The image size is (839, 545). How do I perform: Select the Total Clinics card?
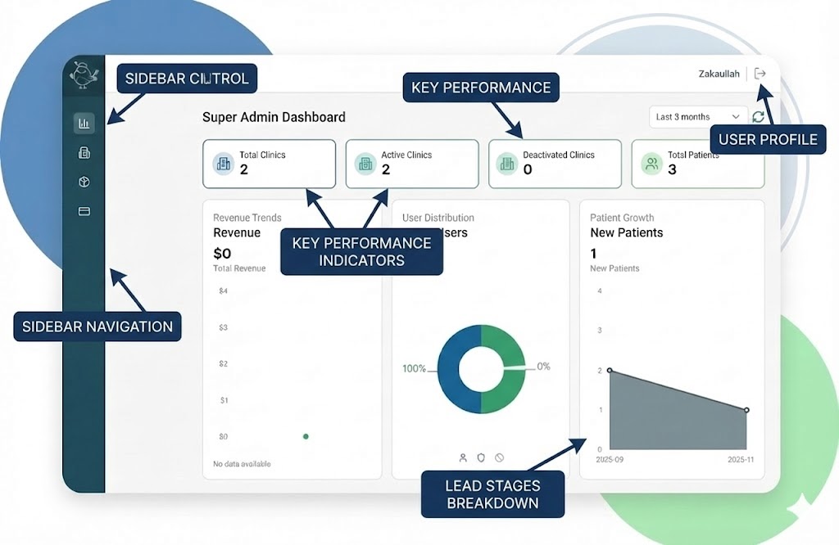pyautogui.click(x=269, y=164)
